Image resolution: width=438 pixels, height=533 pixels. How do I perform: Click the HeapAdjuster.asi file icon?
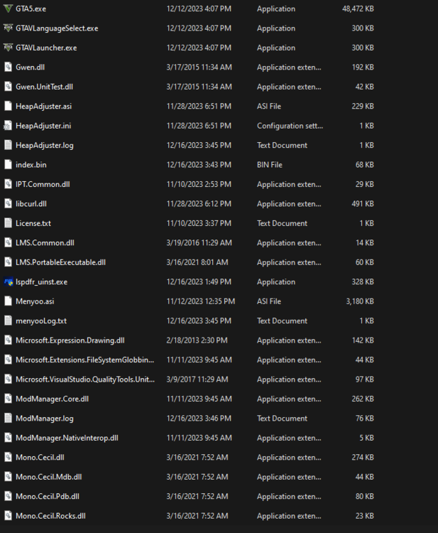tap(8, 106)
